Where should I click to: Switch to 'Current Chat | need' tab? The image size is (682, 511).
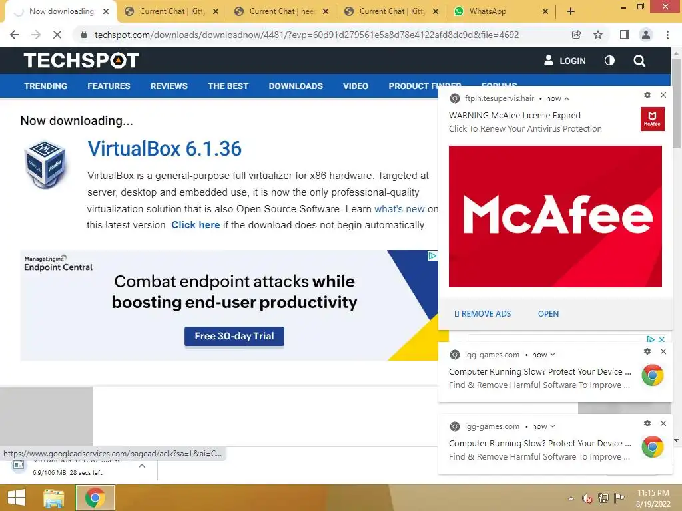(x=282, y=11)
